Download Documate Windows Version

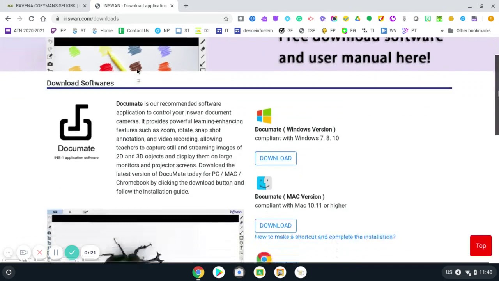(x=276, y=158)
